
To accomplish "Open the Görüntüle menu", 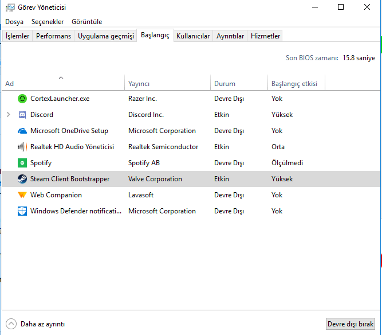I will coord(86,22).
